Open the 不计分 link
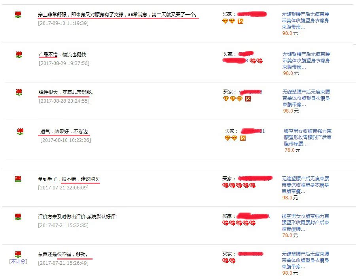Image resolution: width=356 pixels, height=279 pixels. 18,262
